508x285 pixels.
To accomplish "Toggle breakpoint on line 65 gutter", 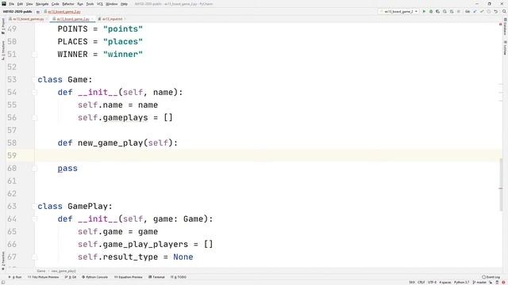I will [x=25, y=231].
